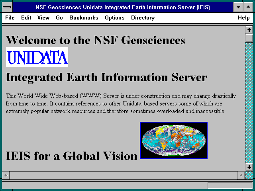Click the global satellite map image link
This screenshot has width=255, height=191.
click(174, 140)
